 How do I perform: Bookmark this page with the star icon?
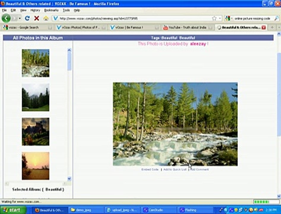pos(214,18)
